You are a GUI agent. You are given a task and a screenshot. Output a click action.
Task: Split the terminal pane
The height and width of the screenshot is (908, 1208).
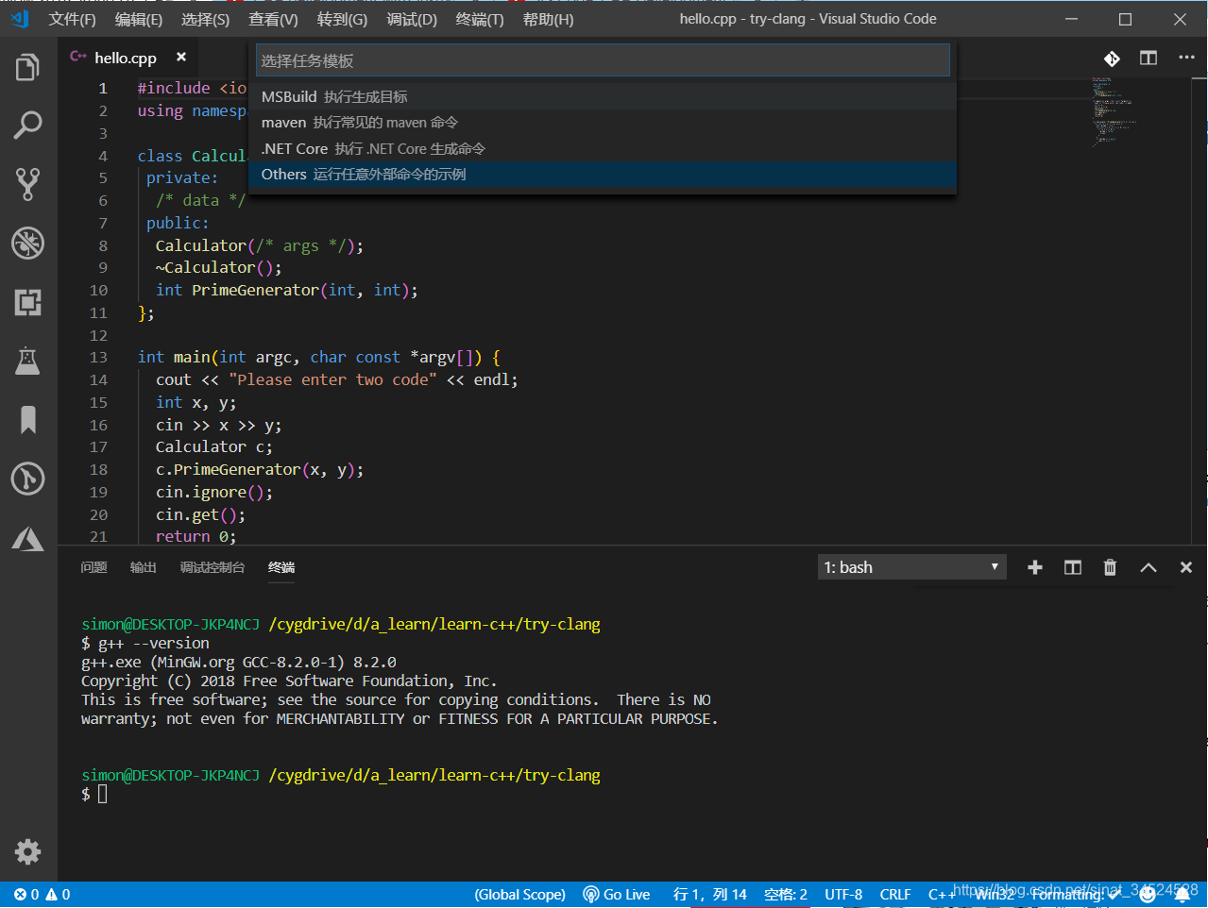[x=1073, y=567]
